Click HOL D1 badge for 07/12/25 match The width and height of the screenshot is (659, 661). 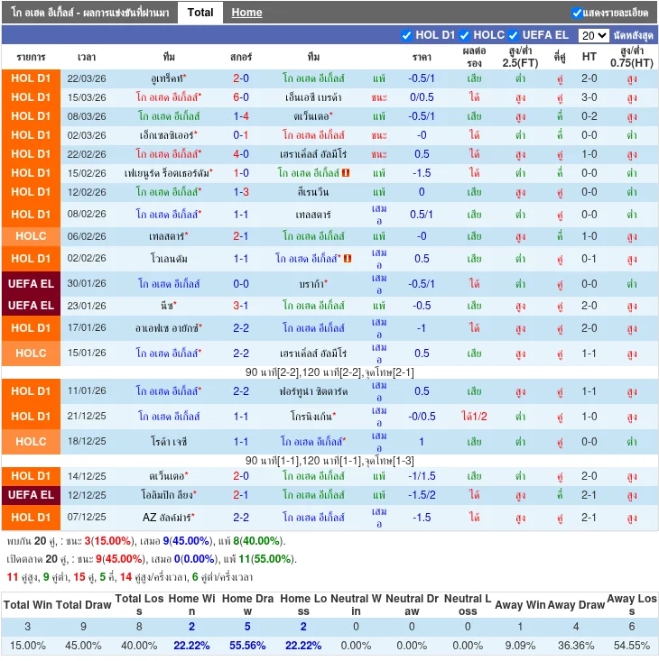click(x=31, y=518)
